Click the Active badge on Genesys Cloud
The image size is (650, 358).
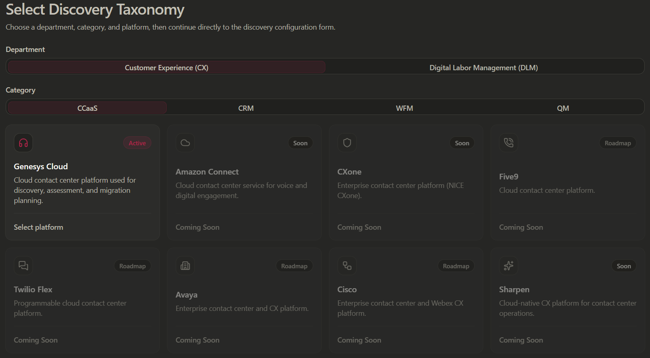coord(137,143)
